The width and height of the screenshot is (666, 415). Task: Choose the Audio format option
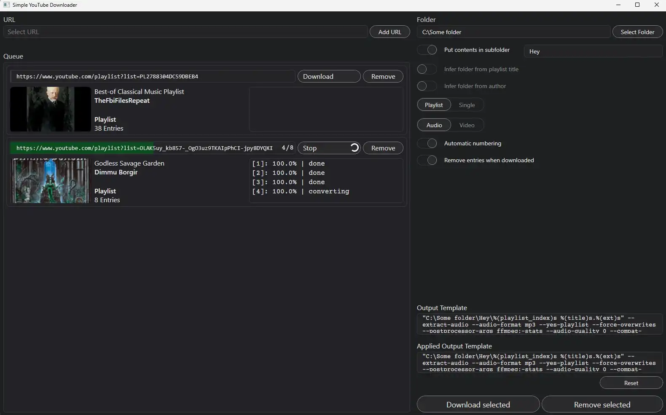coord(434,125)
